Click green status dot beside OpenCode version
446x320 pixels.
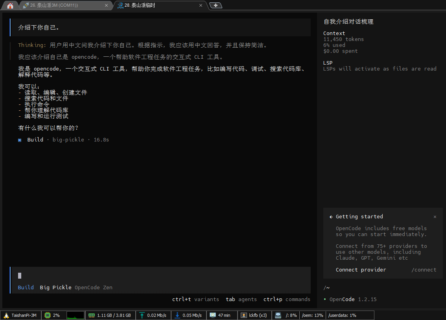click(x=325, y=299)
